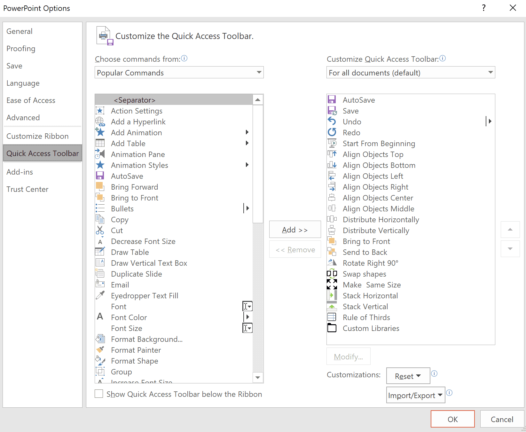Open the Font combo box indicator
The image size is (526, 432).
tap(247, 306)
